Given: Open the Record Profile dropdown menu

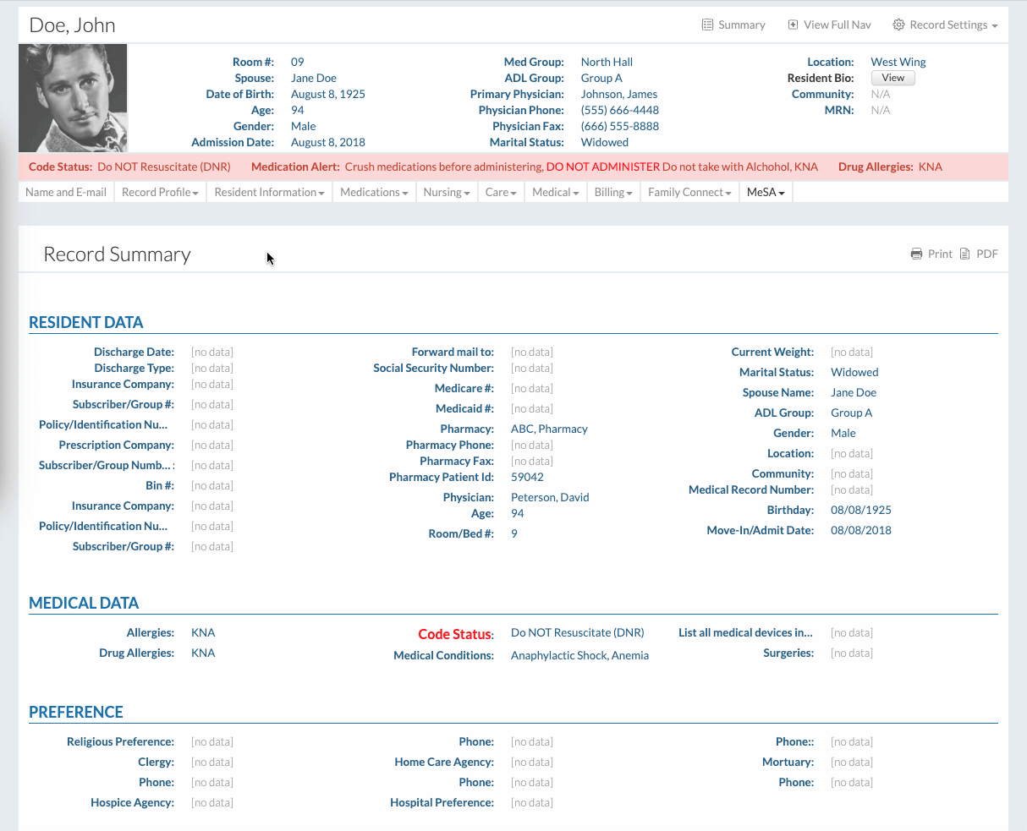Looking at the screenshot, I should [x=160, y=193].
